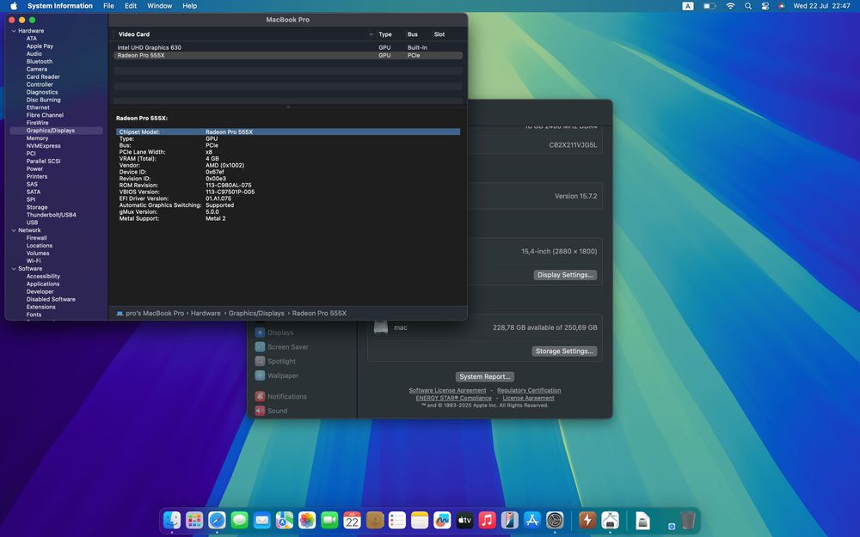Select Notifications in System Settings sidebar
The width and height of the screenshot is (860, 537).
coord(287,396)
